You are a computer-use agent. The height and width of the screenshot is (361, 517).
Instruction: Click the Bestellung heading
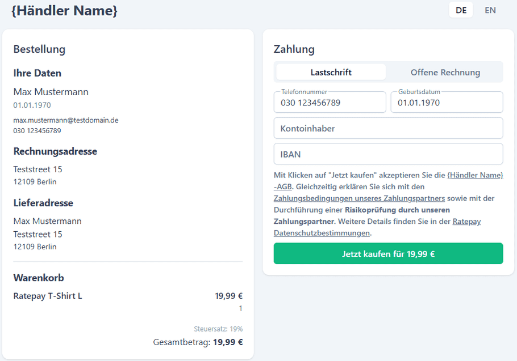[x=39, y=49]
